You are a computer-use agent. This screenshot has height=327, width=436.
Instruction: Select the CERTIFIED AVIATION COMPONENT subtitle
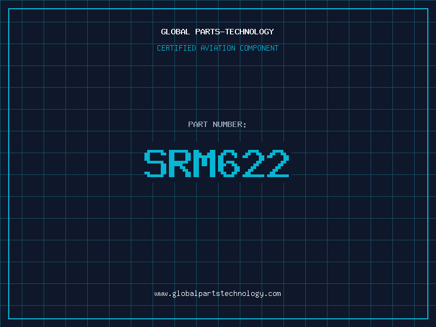[217, 48]
